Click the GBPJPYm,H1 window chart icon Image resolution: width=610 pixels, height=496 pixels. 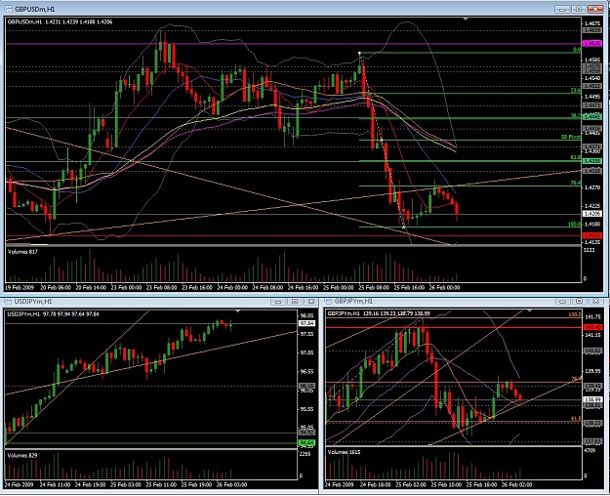pos(329,302)
